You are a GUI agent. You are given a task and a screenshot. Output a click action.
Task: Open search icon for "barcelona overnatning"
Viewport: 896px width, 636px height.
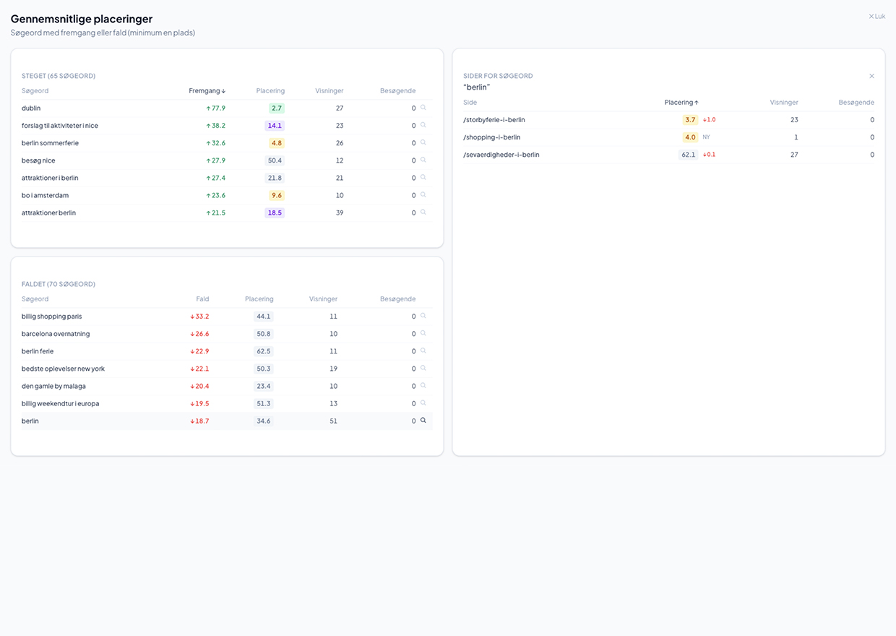point(423,333)
